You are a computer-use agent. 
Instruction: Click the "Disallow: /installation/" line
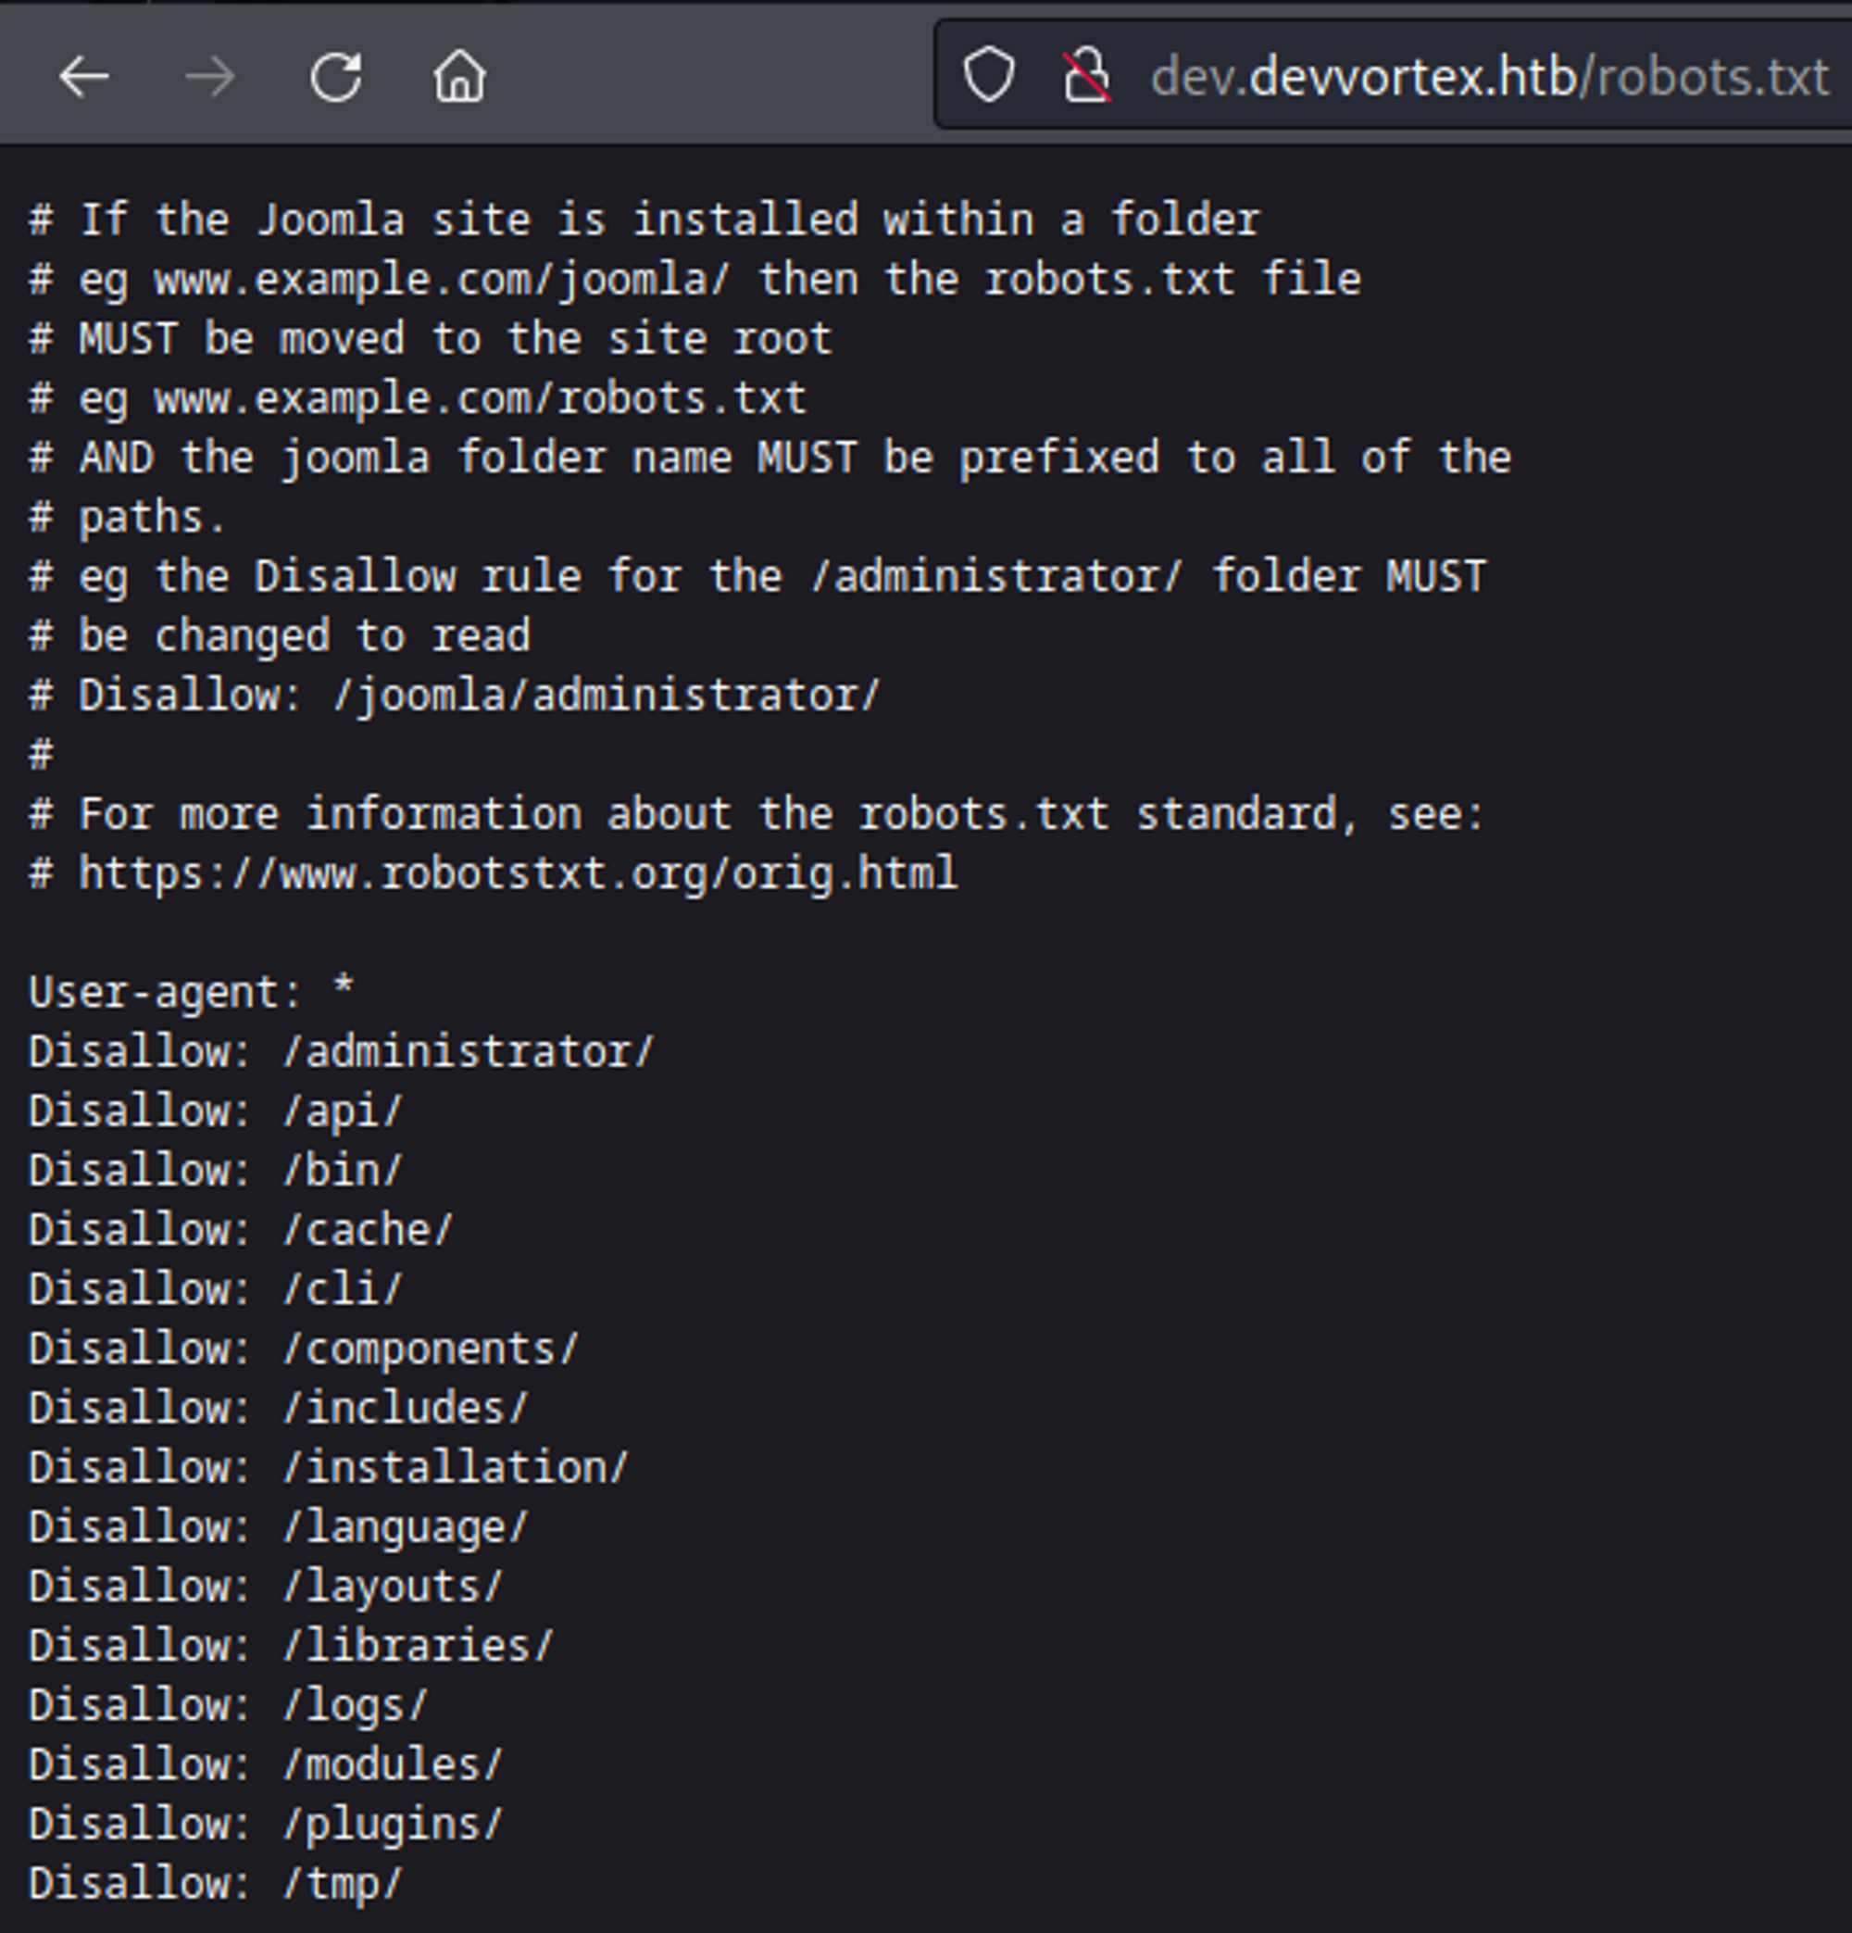(329, 1467)
